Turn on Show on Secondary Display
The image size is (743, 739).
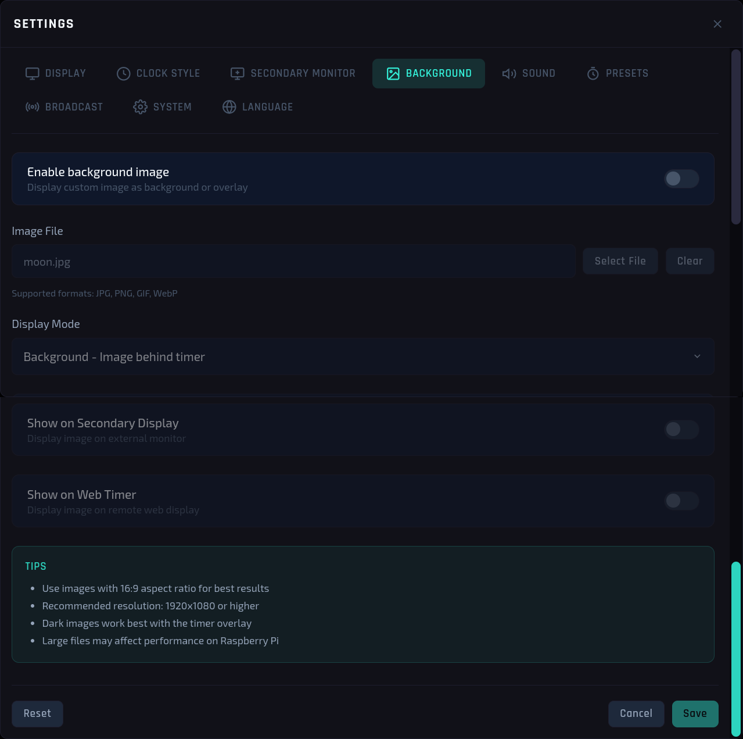pyautogui.click(x=681, y=430)
